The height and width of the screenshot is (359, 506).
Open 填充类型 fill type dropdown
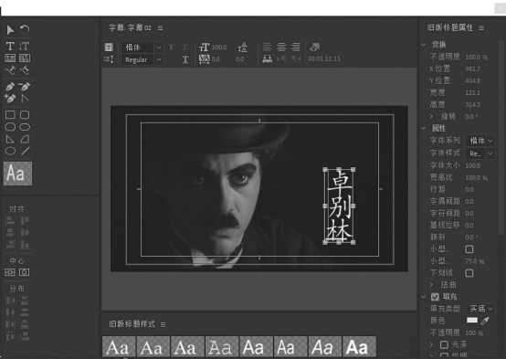(480, 309)
